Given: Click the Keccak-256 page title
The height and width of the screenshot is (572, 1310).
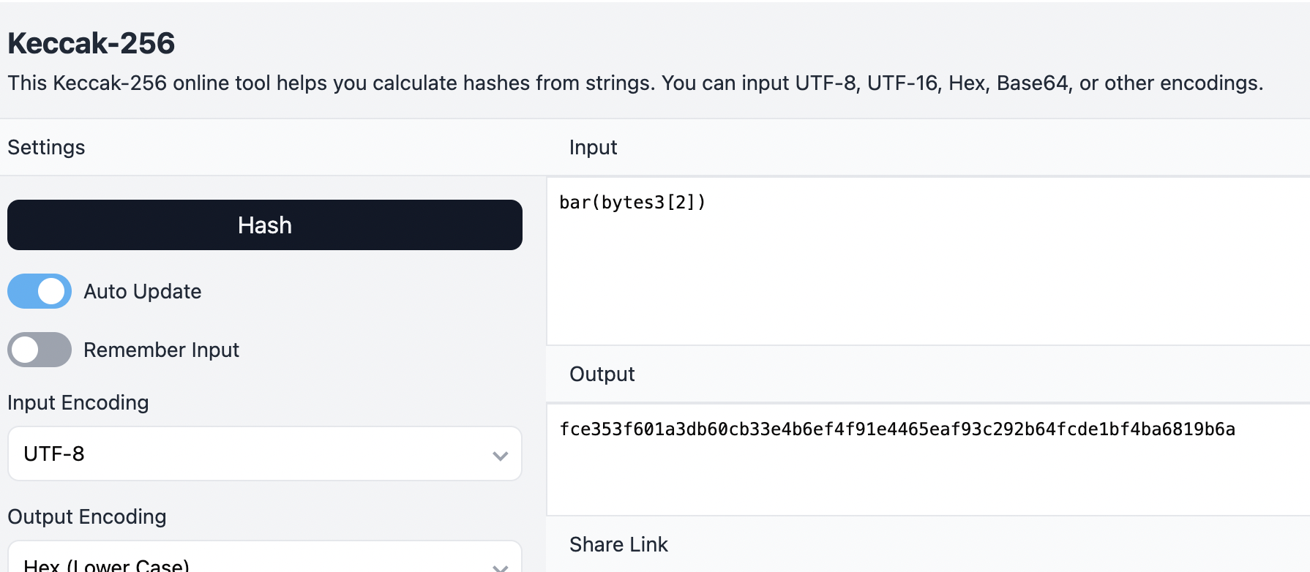Looking at the screenshot, I should click(91, 43).
